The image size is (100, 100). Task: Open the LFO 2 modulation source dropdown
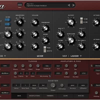pyautogui.click(x=85, y=28)
